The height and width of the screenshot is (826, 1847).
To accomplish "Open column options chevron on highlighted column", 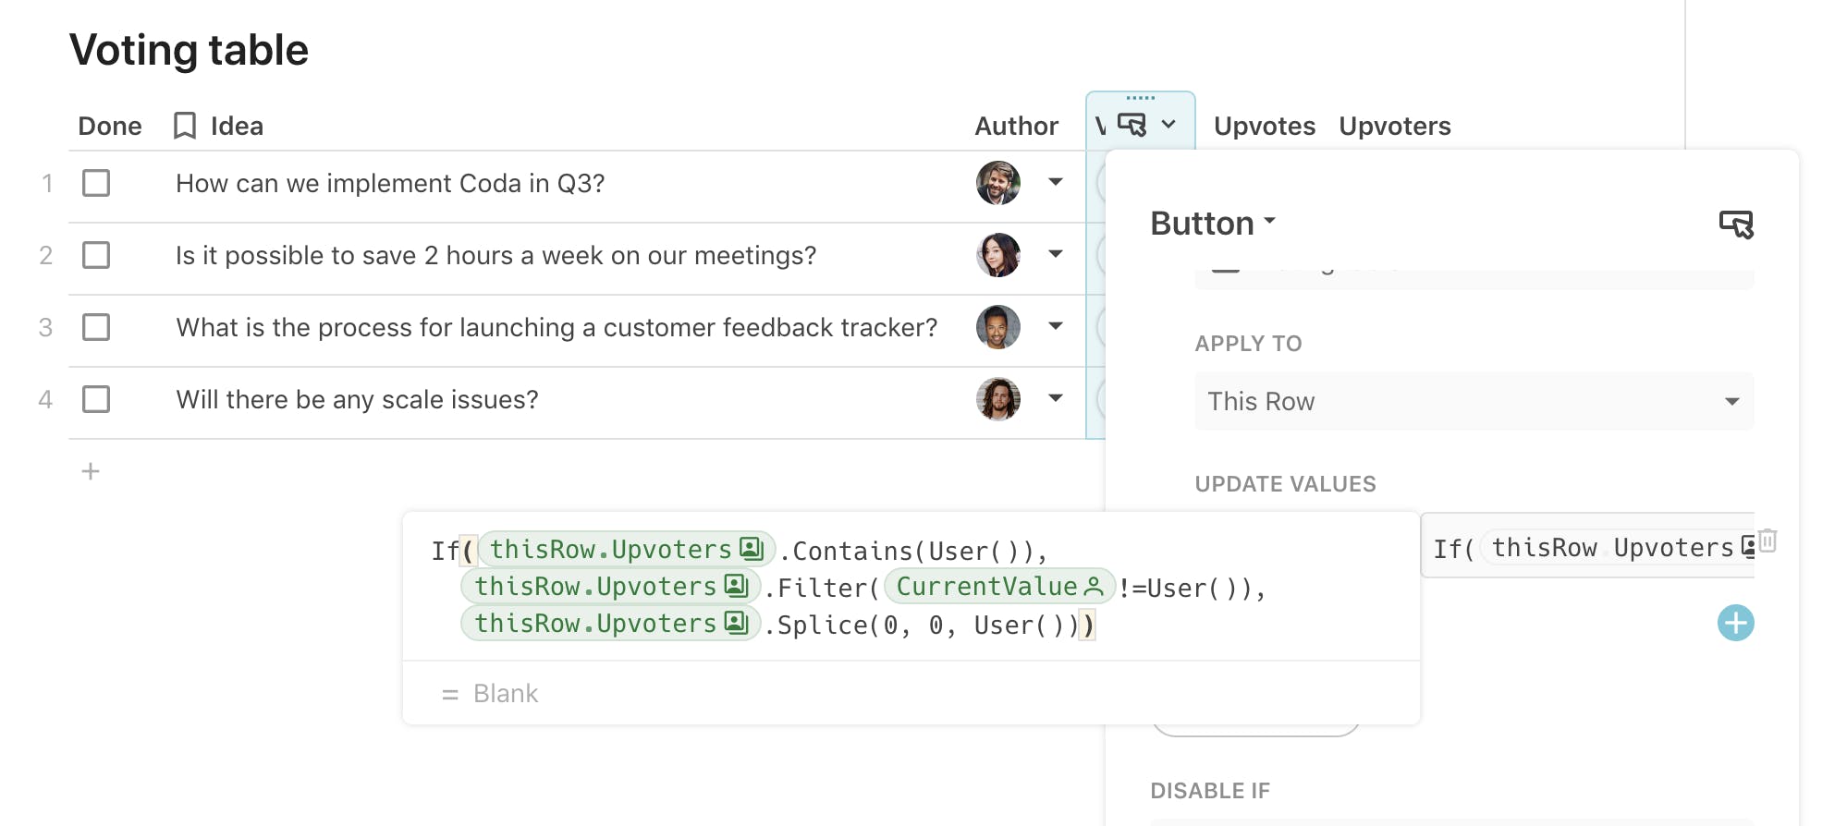I will tap(1168, 125).
